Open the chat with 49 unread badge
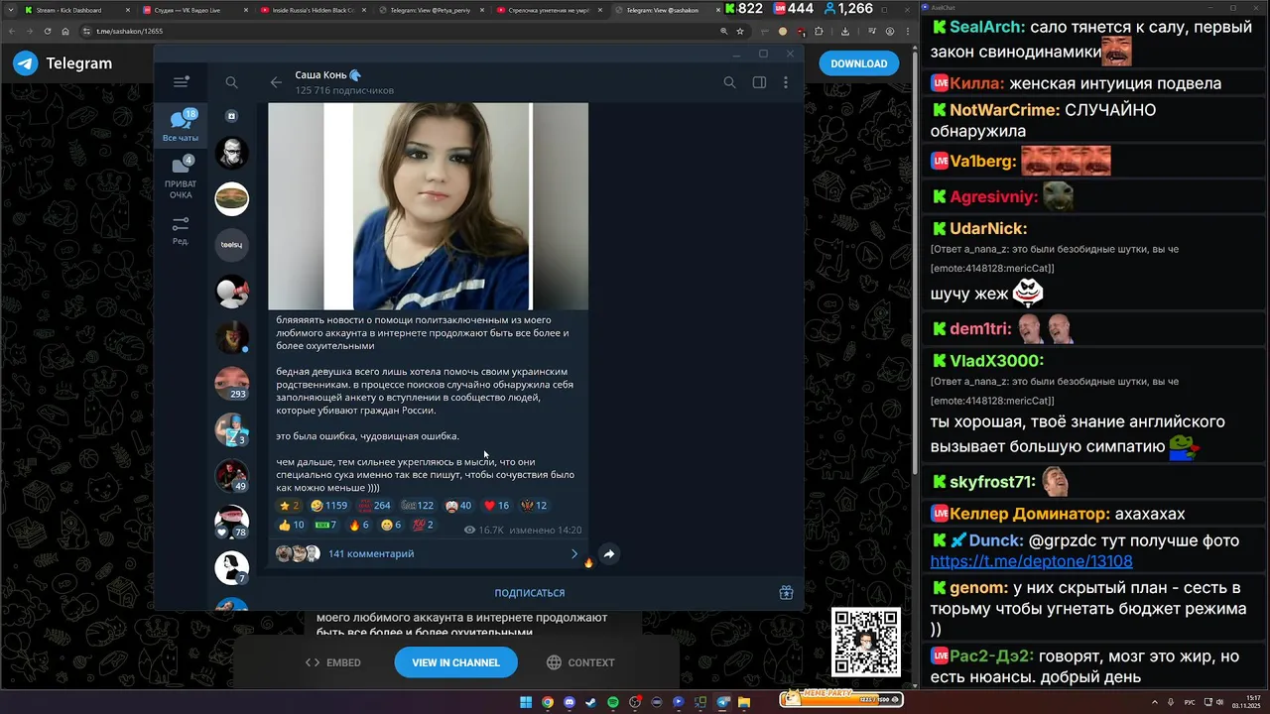Viewport: 1270px width, 714px height. [x=232, y=475]
